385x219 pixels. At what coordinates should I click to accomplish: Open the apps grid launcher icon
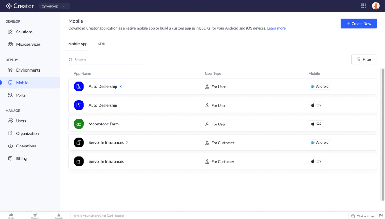tap(364, 6)
